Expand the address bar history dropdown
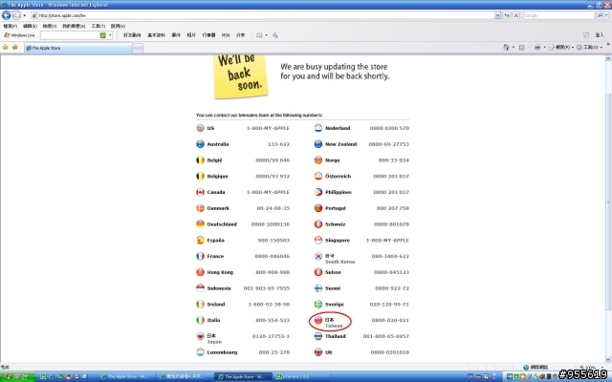This screenshot has height=382, width=612. (497, 15)
